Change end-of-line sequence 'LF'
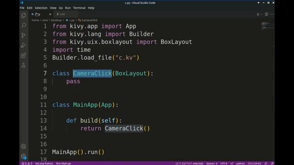 (x=232, y=163)
